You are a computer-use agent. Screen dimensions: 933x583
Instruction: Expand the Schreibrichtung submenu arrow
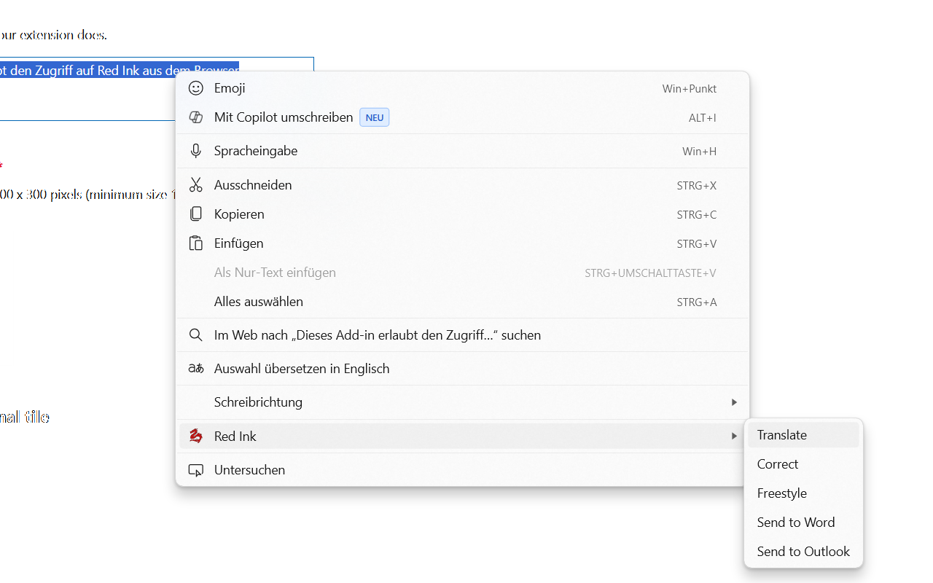(734, 402)
